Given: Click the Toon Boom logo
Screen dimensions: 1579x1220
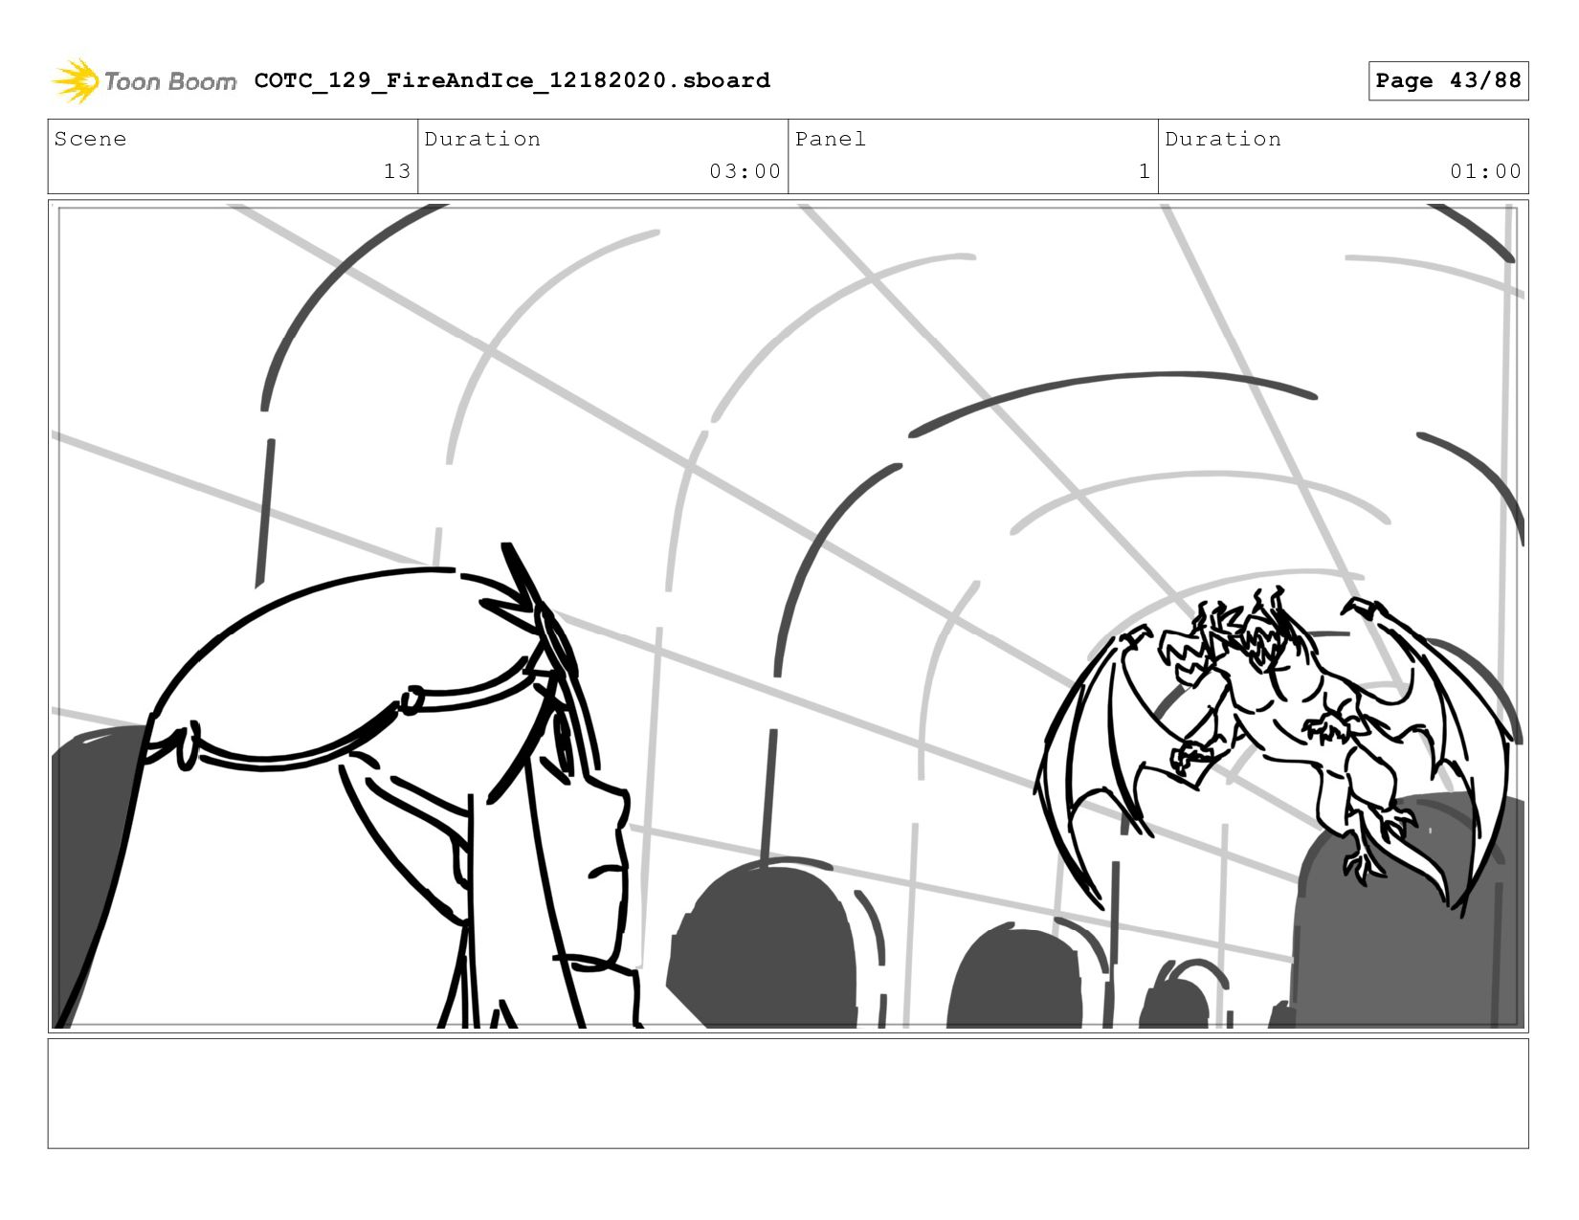Looking at the screenshot, I should click(144, 81).
